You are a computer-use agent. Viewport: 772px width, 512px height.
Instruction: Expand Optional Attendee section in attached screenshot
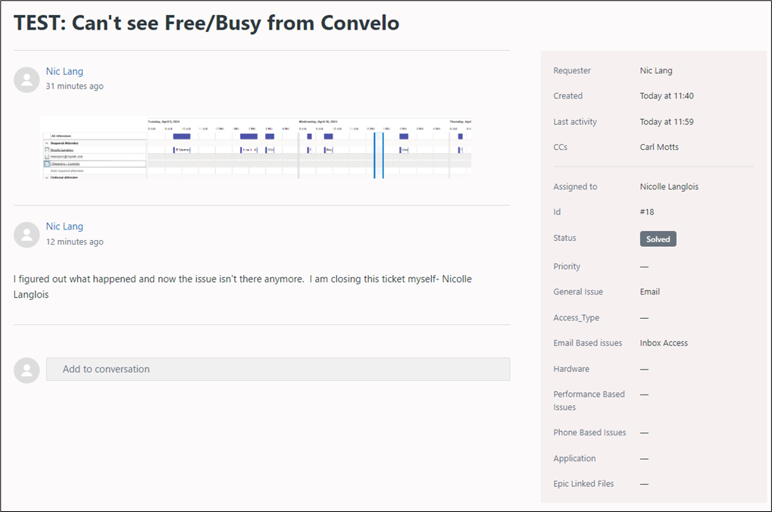click(x=47, y=177)
